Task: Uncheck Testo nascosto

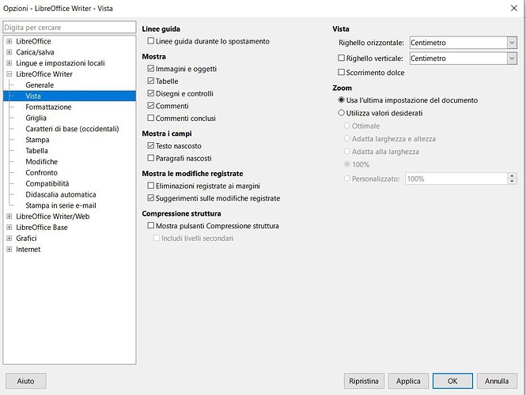Action: tap(151, 145)
